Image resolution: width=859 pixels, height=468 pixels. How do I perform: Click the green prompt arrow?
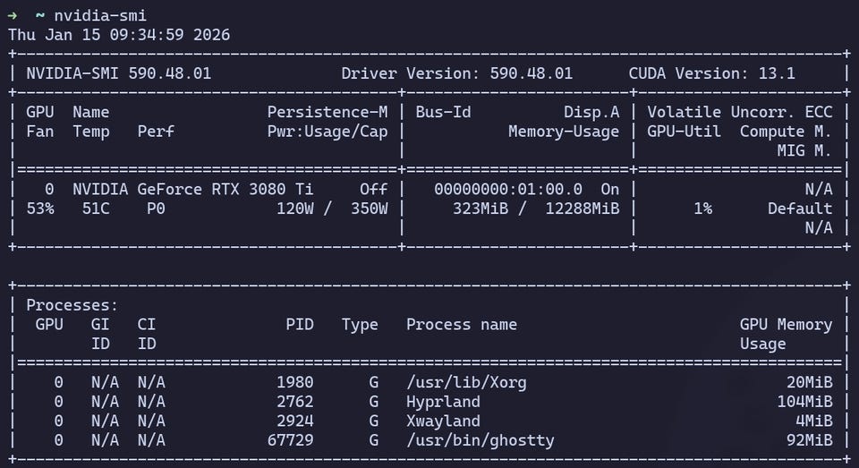(13, 15)
